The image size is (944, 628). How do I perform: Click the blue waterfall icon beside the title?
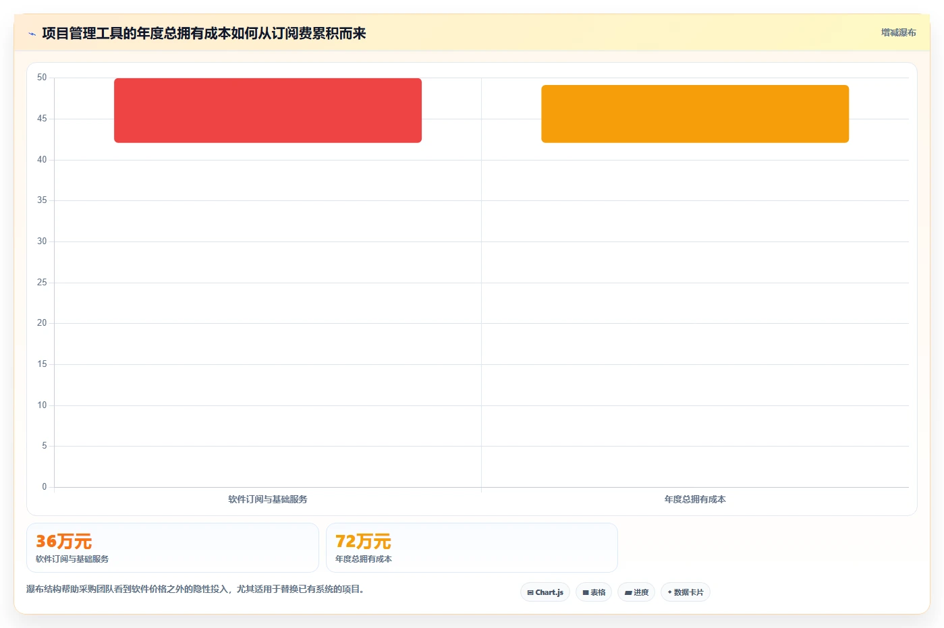click(32, 34)
